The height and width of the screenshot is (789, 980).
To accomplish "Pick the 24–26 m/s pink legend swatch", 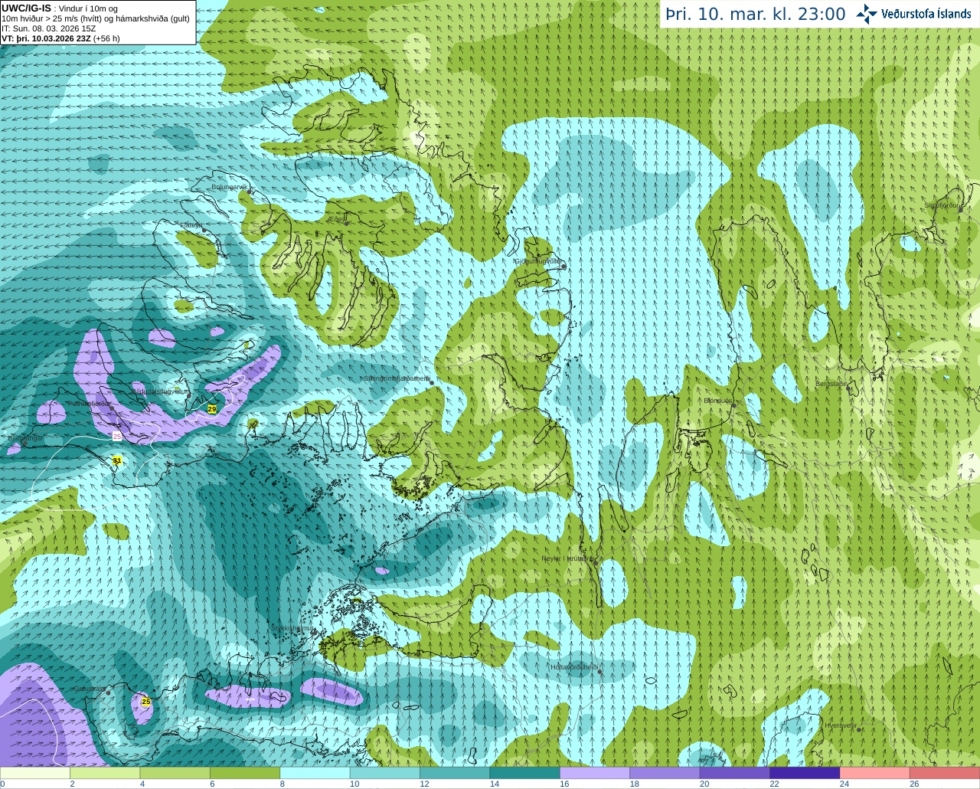I will tap(874, 773).
